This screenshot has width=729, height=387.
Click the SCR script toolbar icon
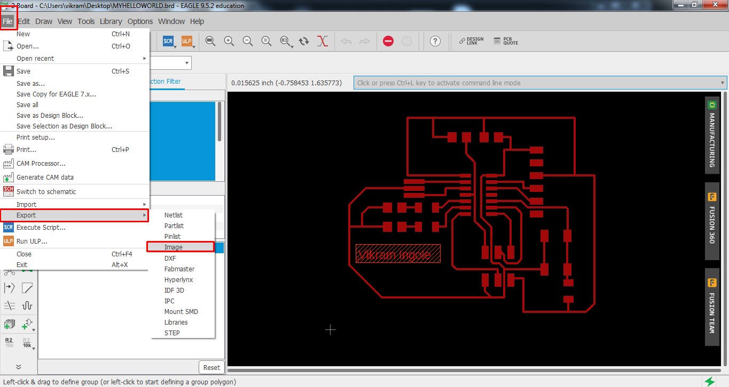tap(168, 41)
